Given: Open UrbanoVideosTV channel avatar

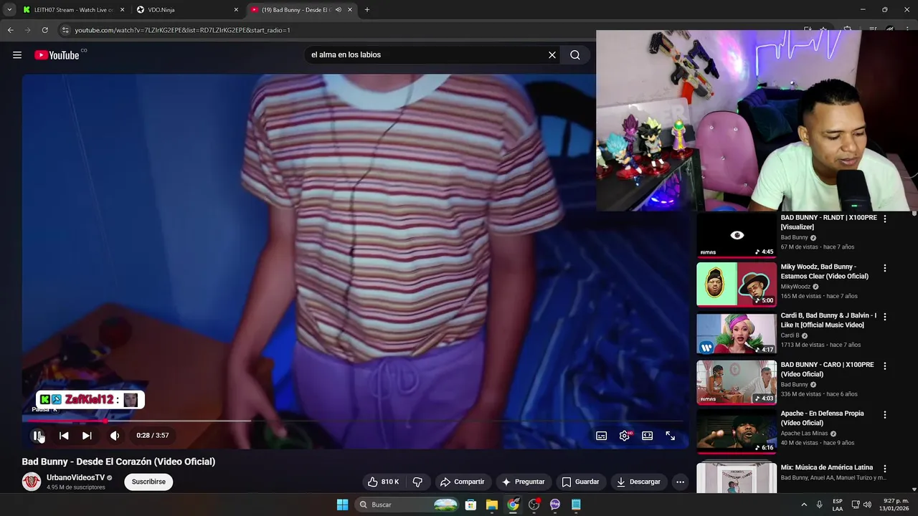Looking at the screenshot, I should 32,482.
